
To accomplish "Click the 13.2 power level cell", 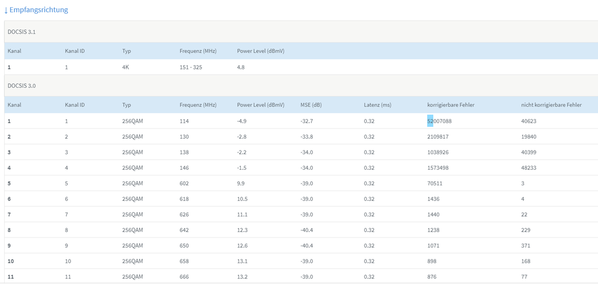I will 242,277.
